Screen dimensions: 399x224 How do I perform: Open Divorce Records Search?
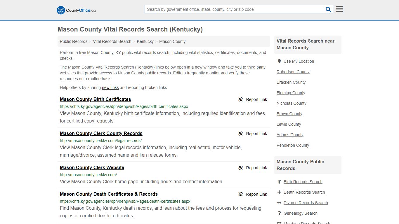(306, 203)
